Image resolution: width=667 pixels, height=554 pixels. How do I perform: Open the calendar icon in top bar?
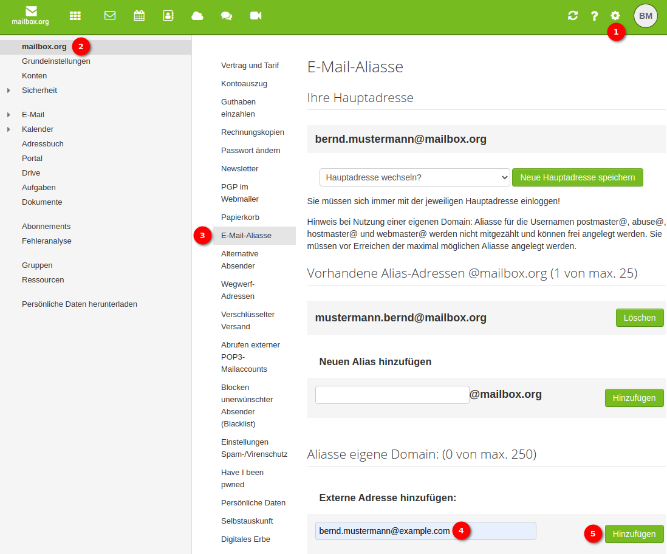click(x=139, y=16)
